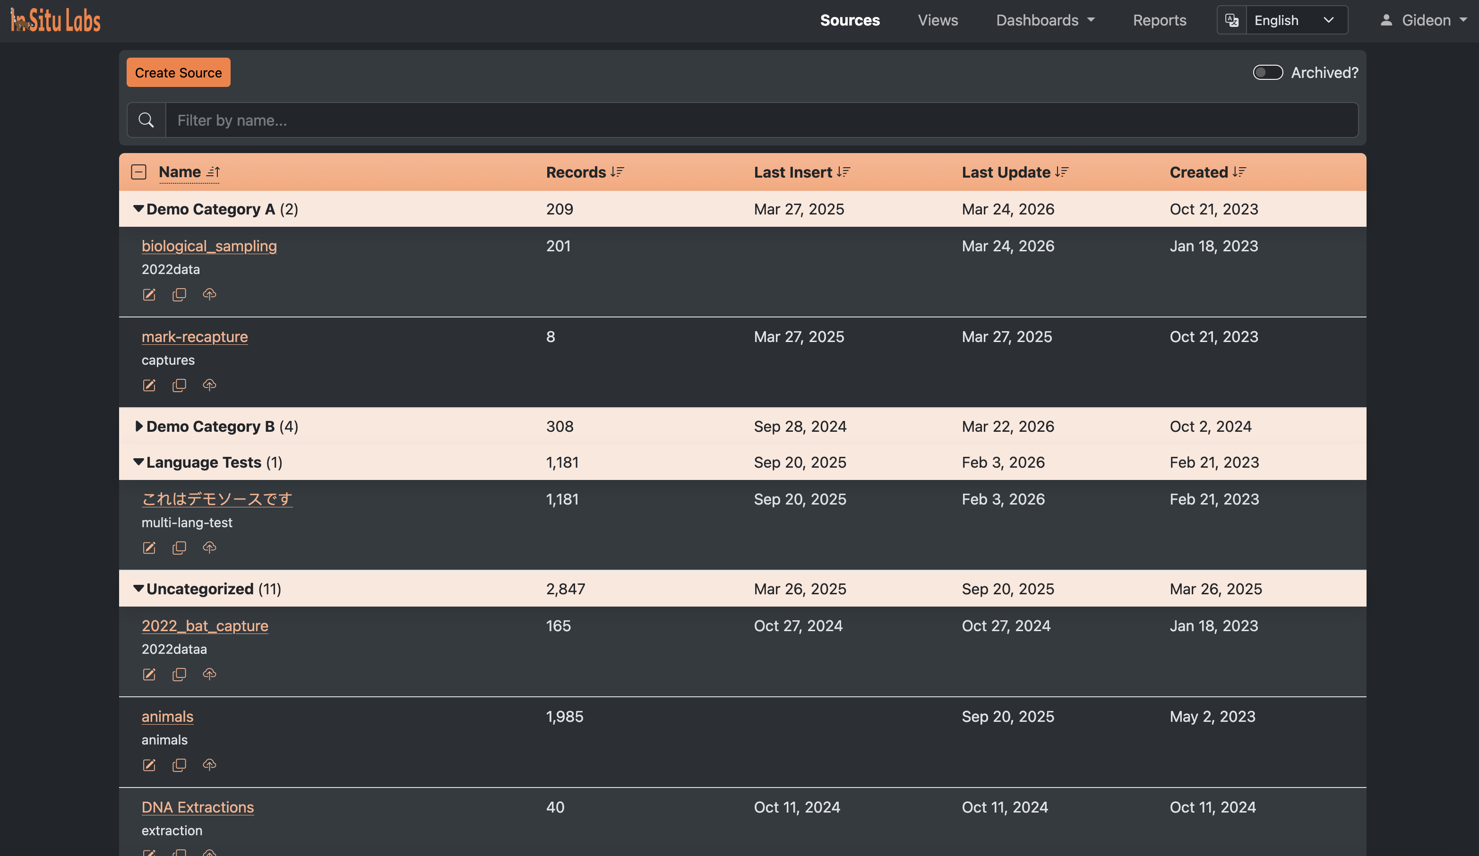This screenshot has height=856, width=1479.
Task: Edit the biological_sampling source
Action: coord(148,294)
